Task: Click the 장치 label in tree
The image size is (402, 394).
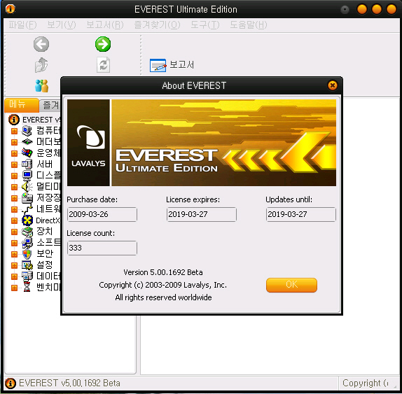Action: (45, 232)
